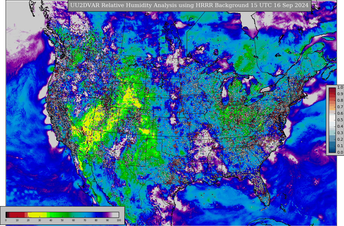Viewport: 344px width, 226px height.
Task: Pick the yellow segment of the humidity colorbar
Action: point(35,215)
